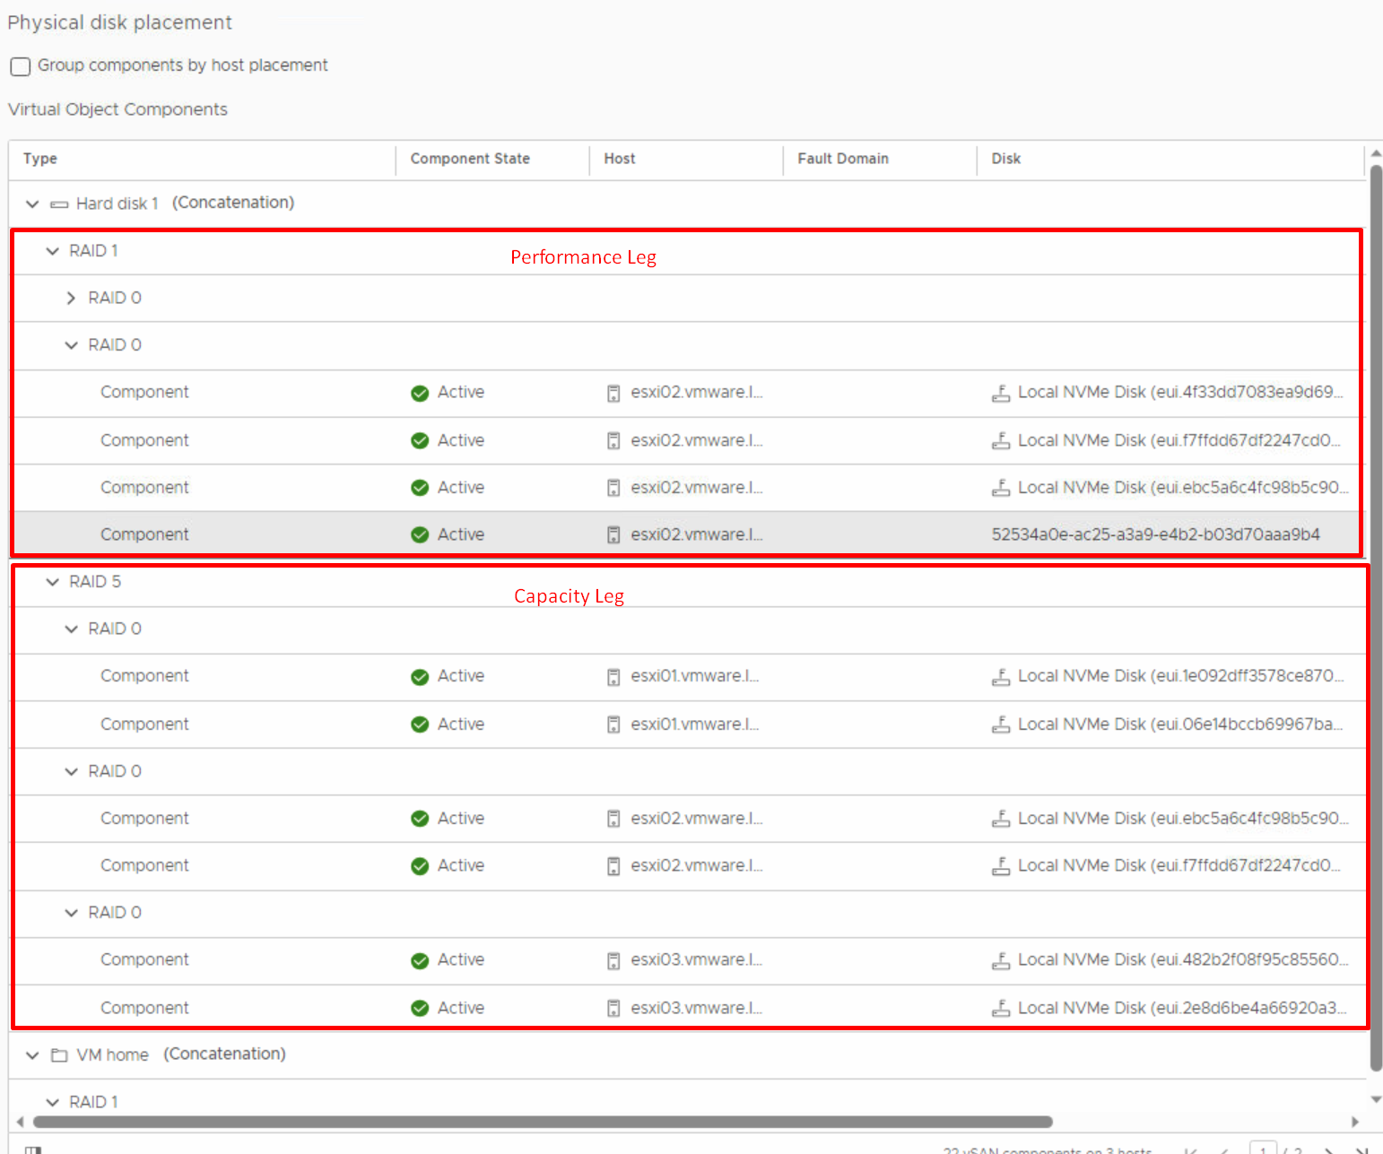Viewport: 1383px width, 1154px height.
Task: Click the host icon beside esxi02.vmware
Action: [613, 393]
